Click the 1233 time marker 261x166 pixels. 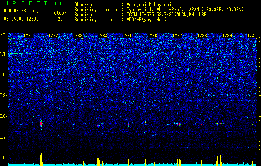78,36
